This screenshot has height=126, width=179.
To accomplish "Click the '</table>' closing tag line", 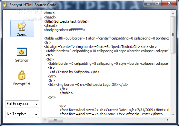I will pyautogui.click(x=66, y=93).
